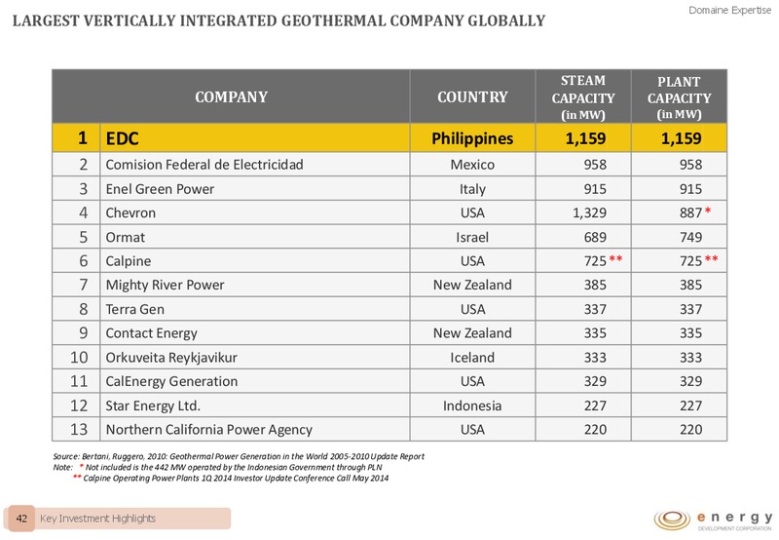Click the Bertani source citation line
Screen dimensions: 779x540
point(239,456)
